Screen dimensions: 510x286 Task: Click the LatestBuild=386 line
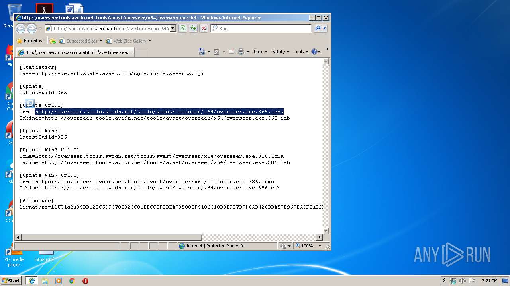(x=43, y=137)
